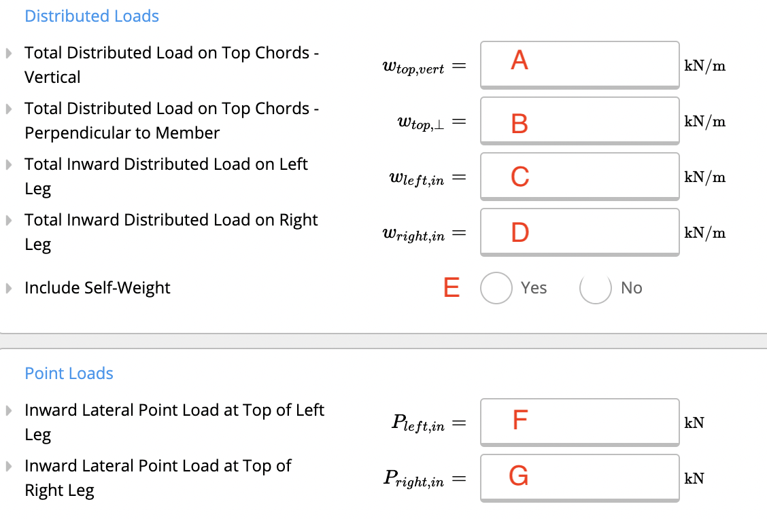Select No for Include Self-Weight
This screenshot has height=519, width=767.
pyautogui.click(x=595, y=288)
